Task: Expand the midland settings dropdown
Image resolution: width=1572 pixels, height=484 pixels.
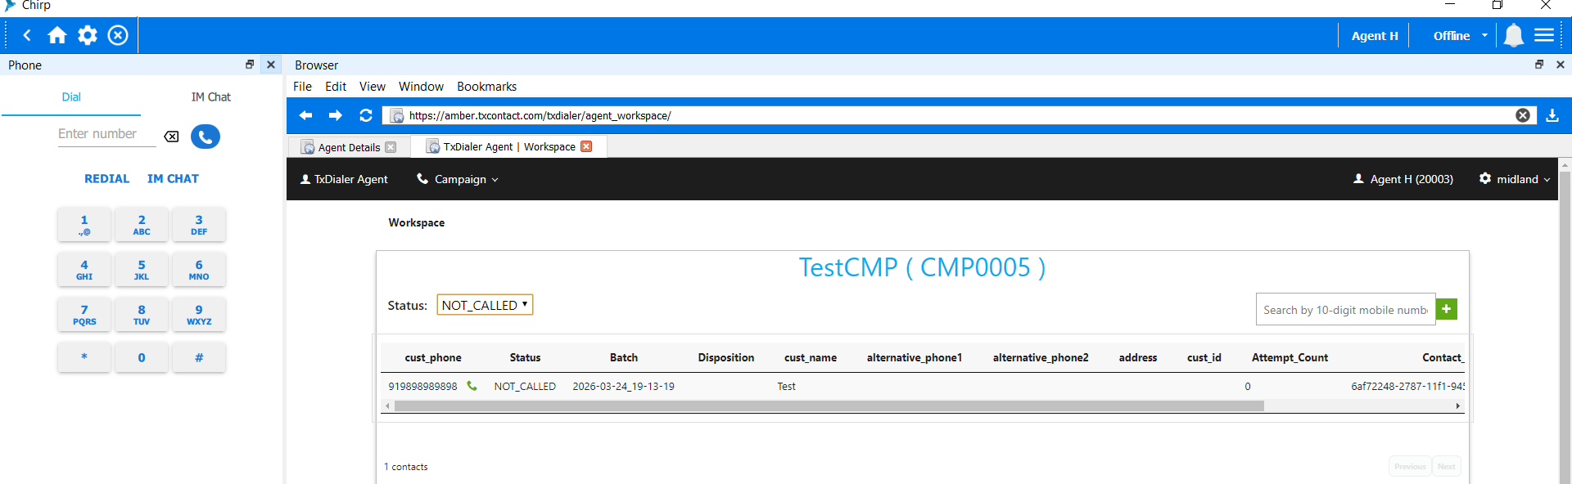Action: click(x=1515, y=179)
